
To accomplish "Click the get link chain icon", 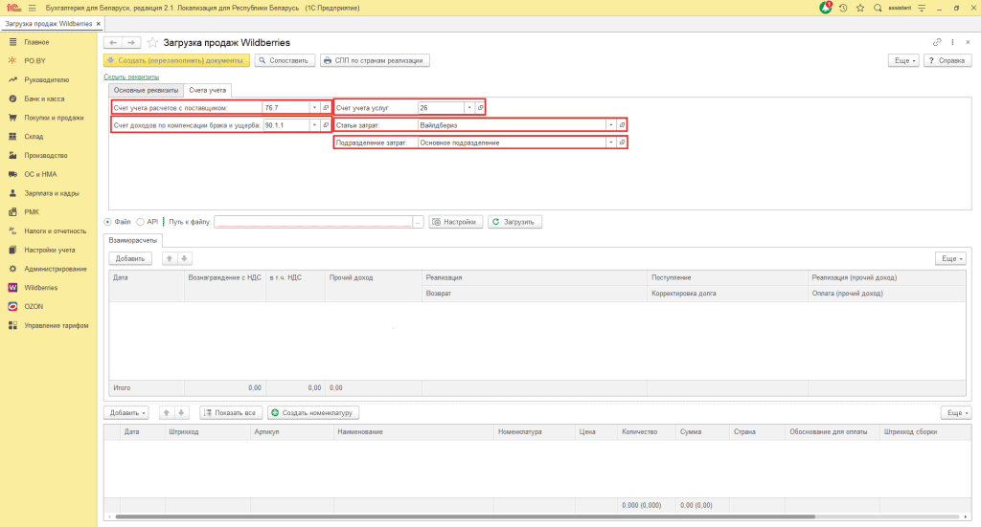I will pos(937,43).
